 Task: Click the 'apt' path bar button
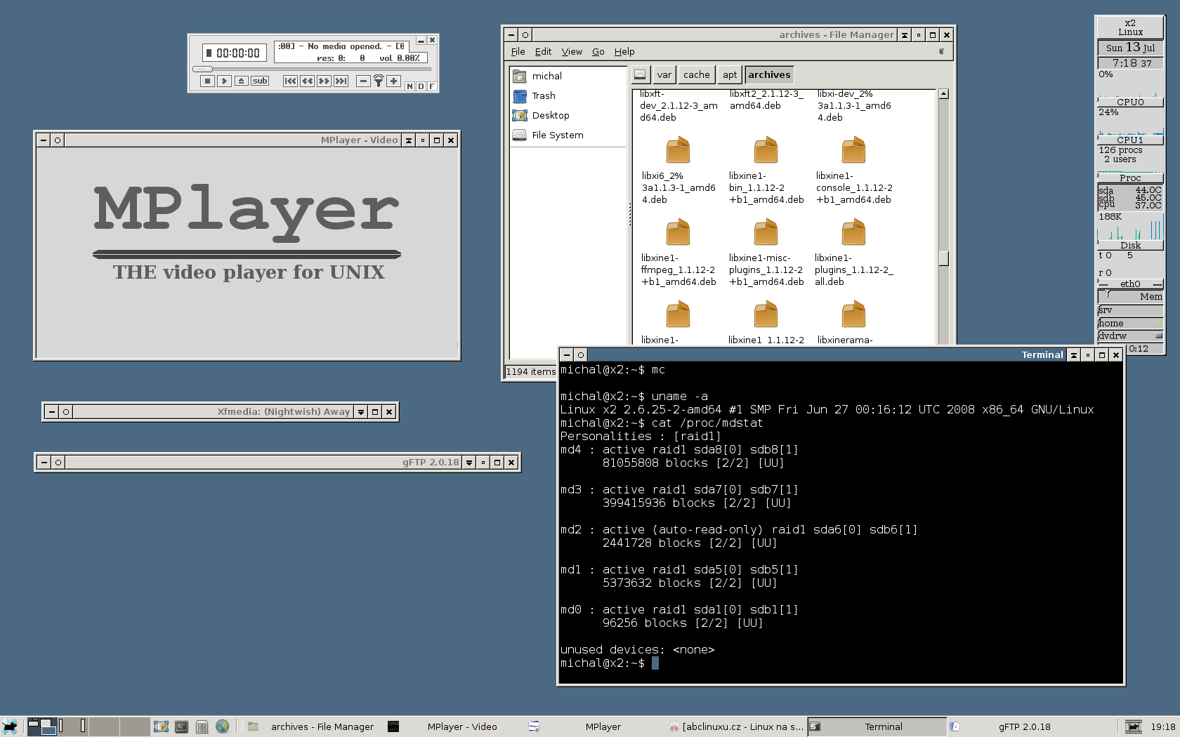click(730, 75)
